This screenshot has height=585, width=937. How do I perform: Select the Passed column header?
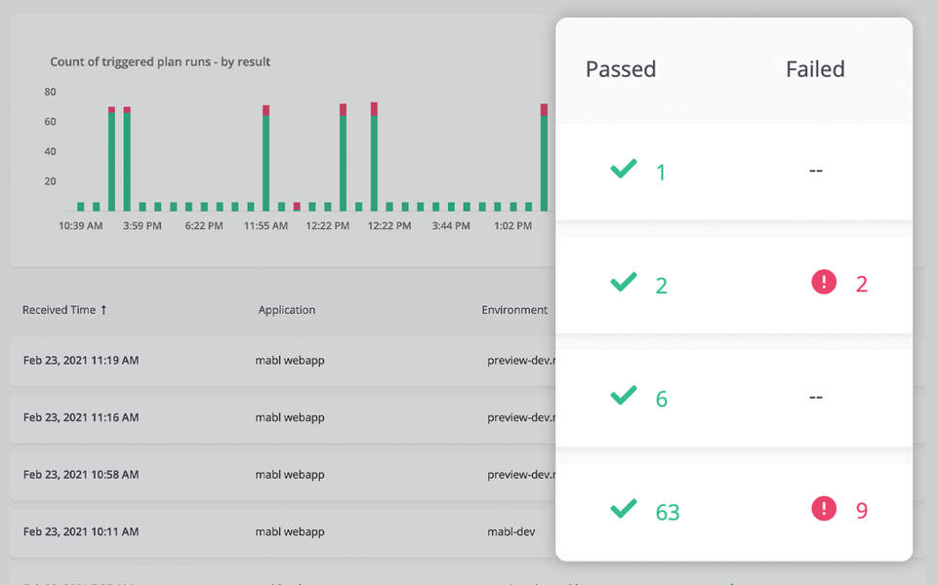coord(621,69)
